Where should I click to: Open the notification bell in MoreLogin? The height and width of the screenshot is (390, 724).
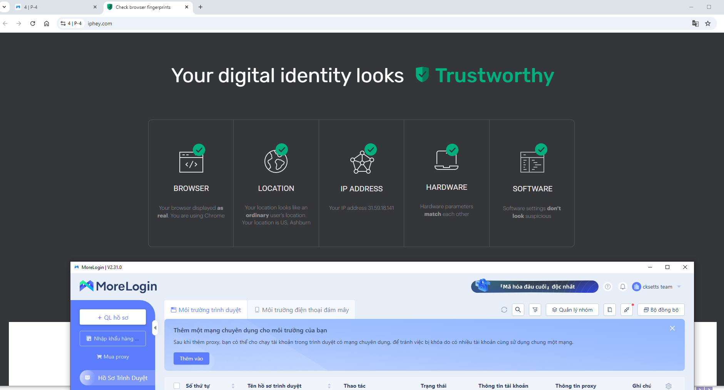click(623, 287)
